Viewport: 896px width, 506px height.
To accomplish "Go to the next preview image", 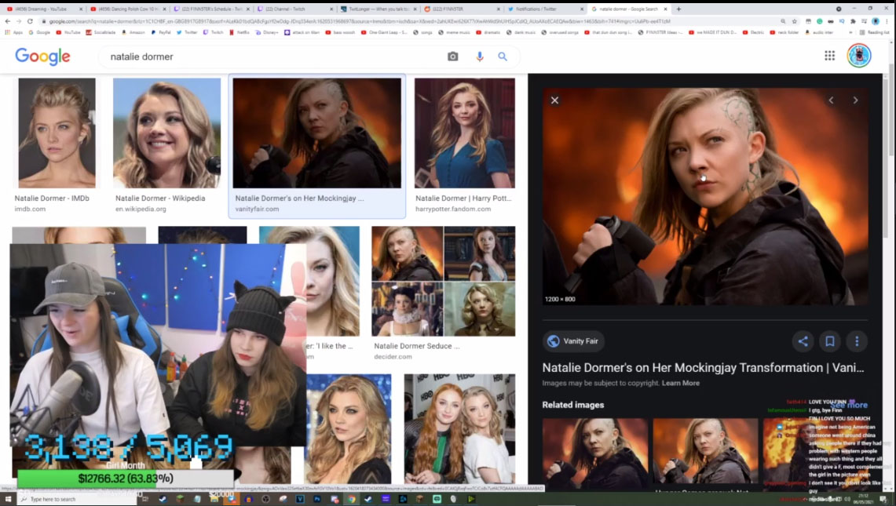I will pyautogui.click(x=855, y=100).
